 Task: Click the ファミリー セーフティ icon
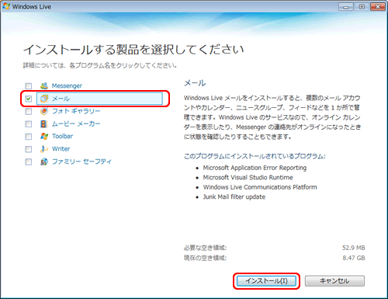(x=44, y=162)
